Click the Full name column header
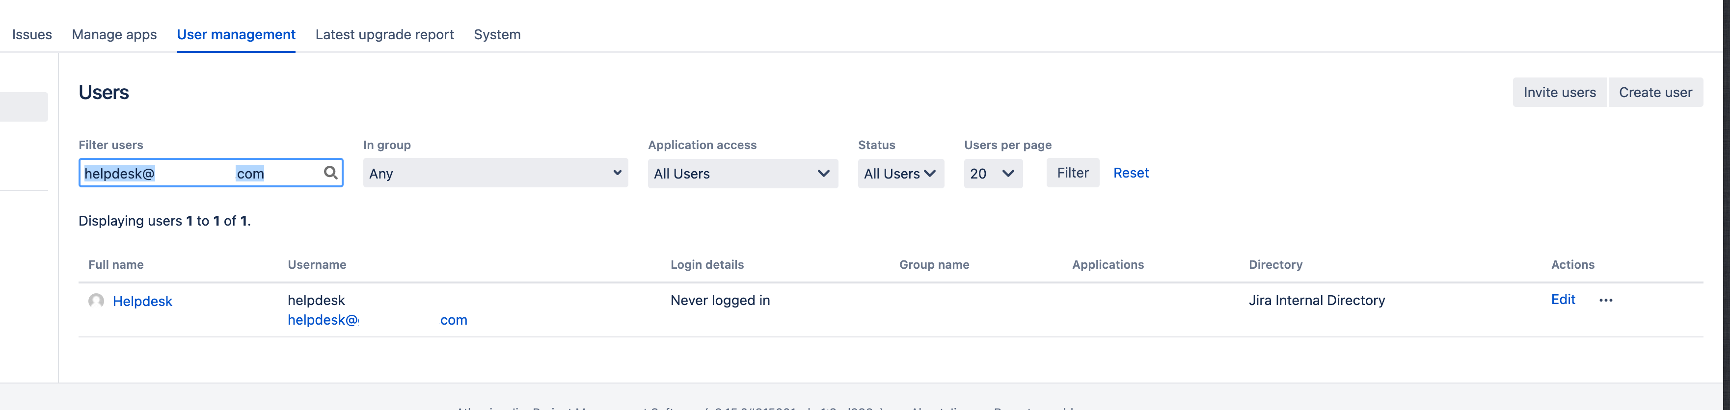Image resolution: width=1730 pixels, height=410 pixels. [116, 264]
